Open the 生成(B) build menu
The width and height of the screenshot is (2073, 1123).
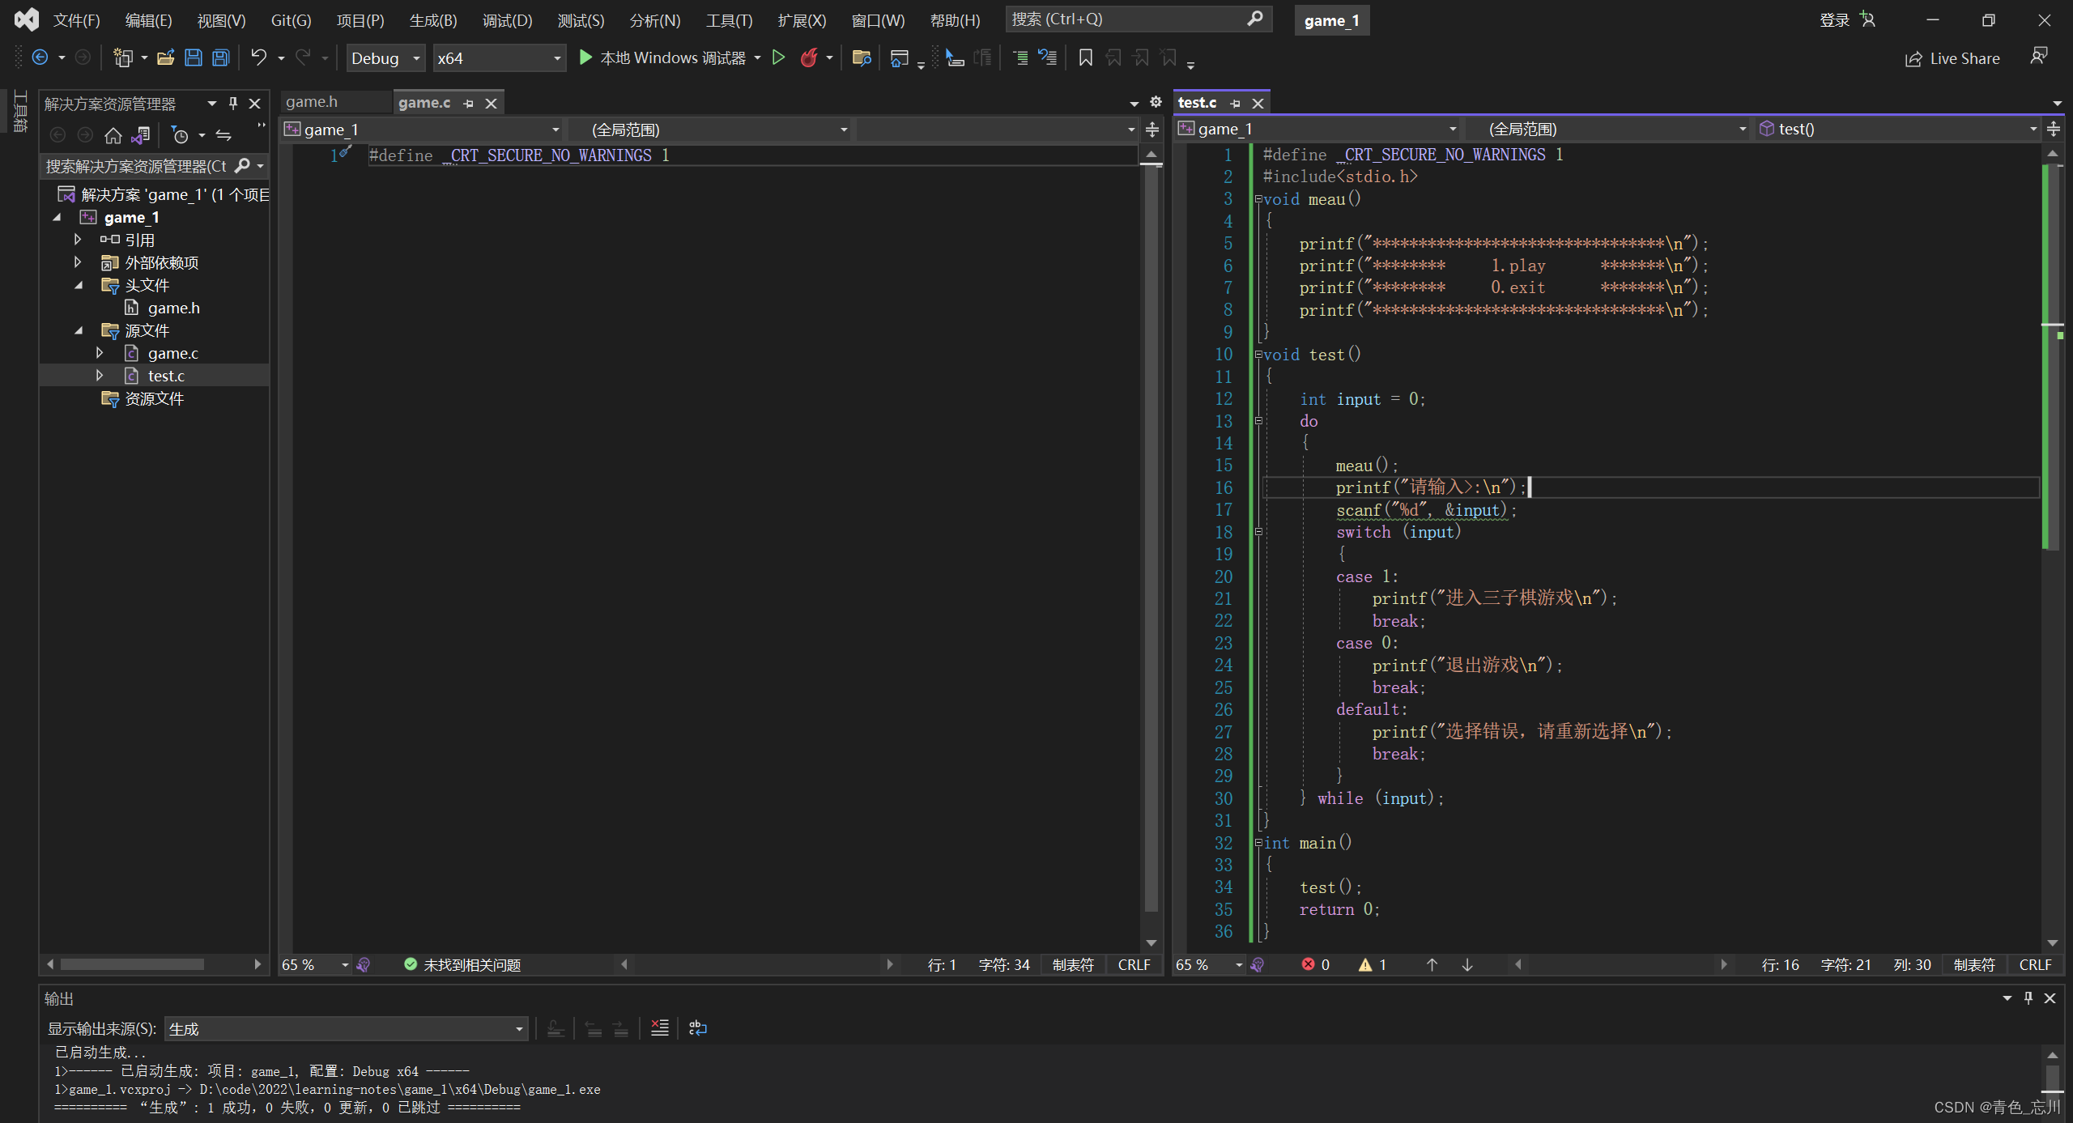click(x=432, y=20)
